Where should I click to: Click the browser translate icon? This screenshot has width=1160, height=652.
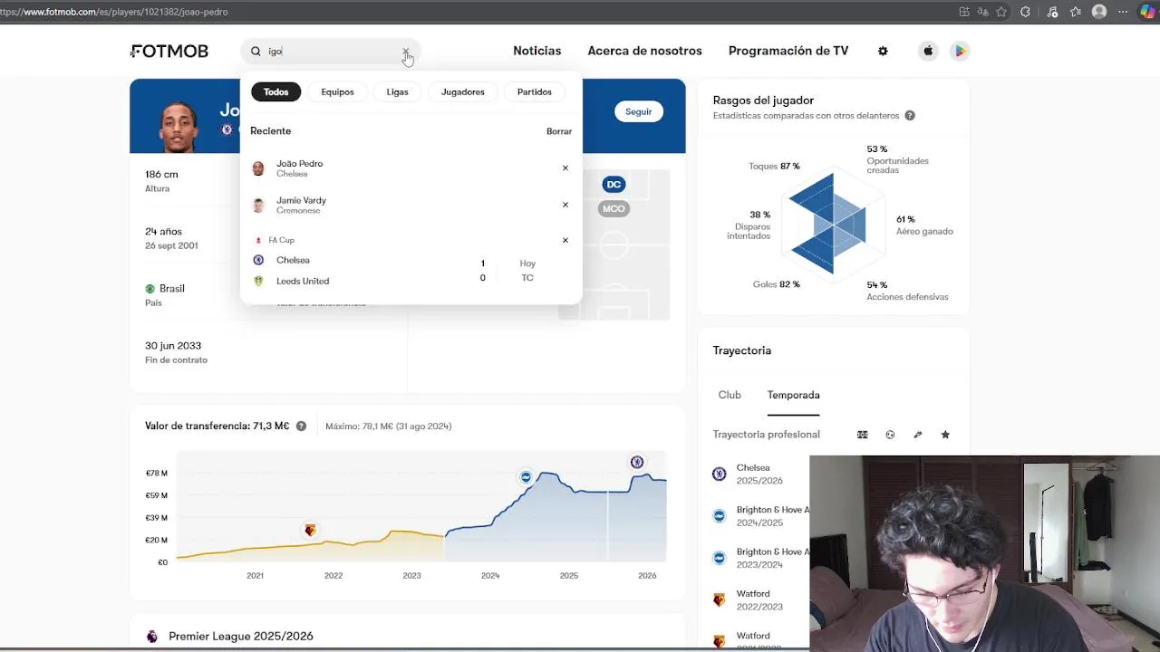(x=982, y=12)
